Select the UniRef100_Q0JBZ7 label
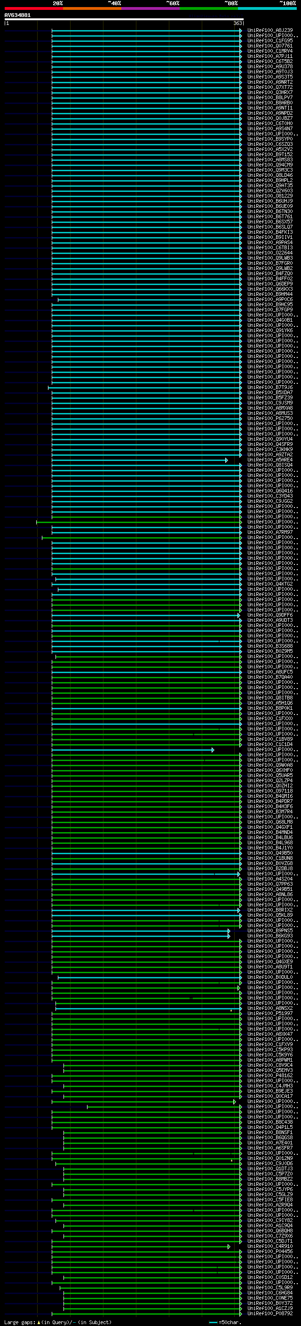The height and width of the screenshot is (1326, 301). (x=269, y=119)
